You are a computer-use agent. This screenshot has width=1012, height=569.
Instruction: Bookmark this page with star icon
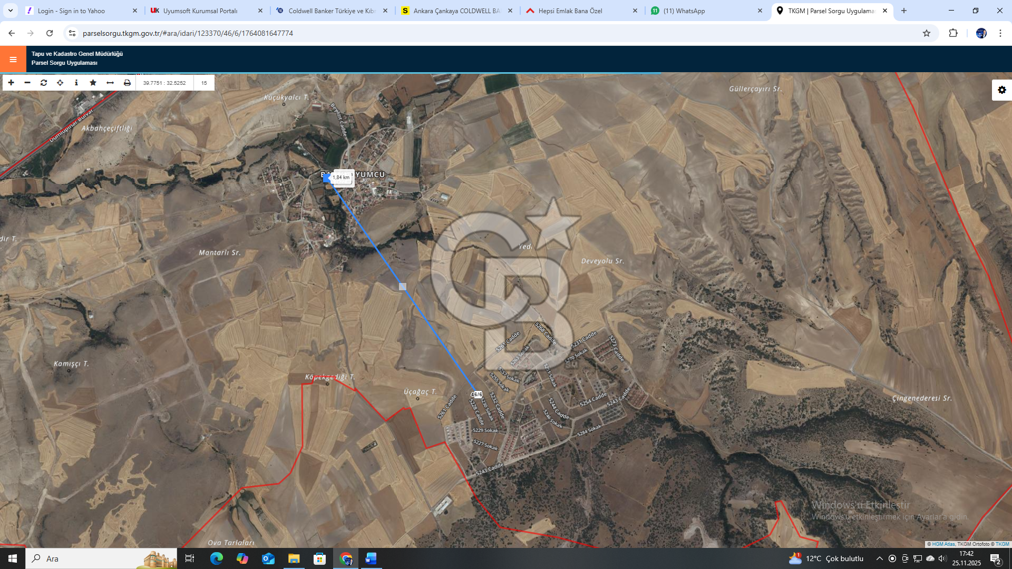[x=927, y=33]
